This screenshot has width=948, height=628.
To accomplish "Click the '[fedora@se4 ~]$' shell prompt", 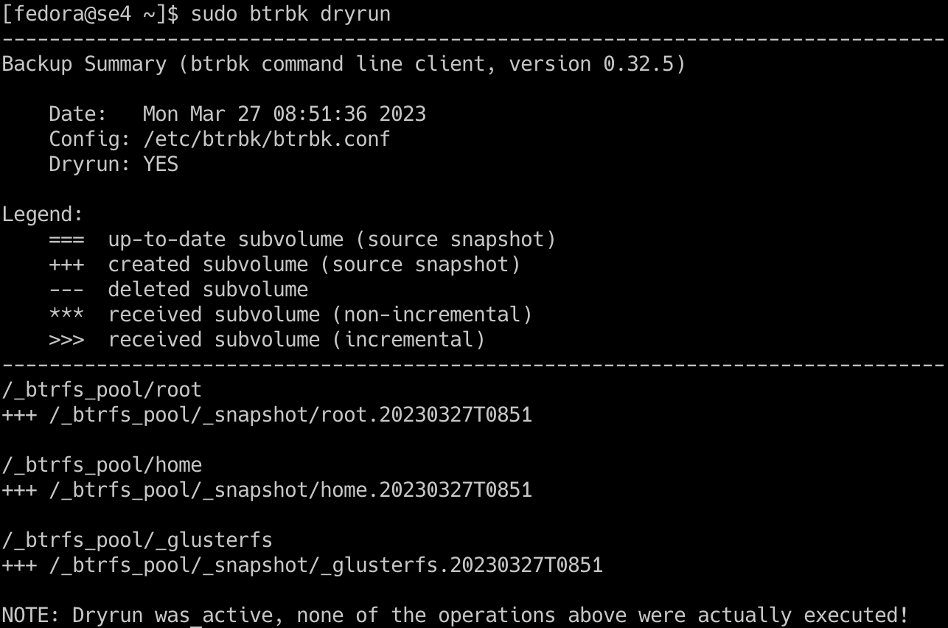I will pyautogui.click(x=90, y=14).
